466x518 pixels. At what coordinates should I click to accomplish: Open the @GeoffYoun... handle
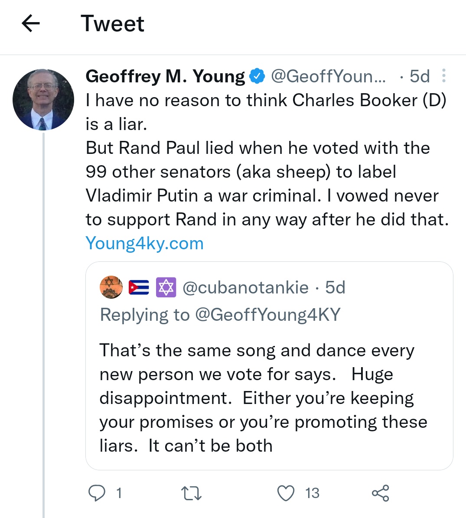pyautogui.click(x=328, y=76)
